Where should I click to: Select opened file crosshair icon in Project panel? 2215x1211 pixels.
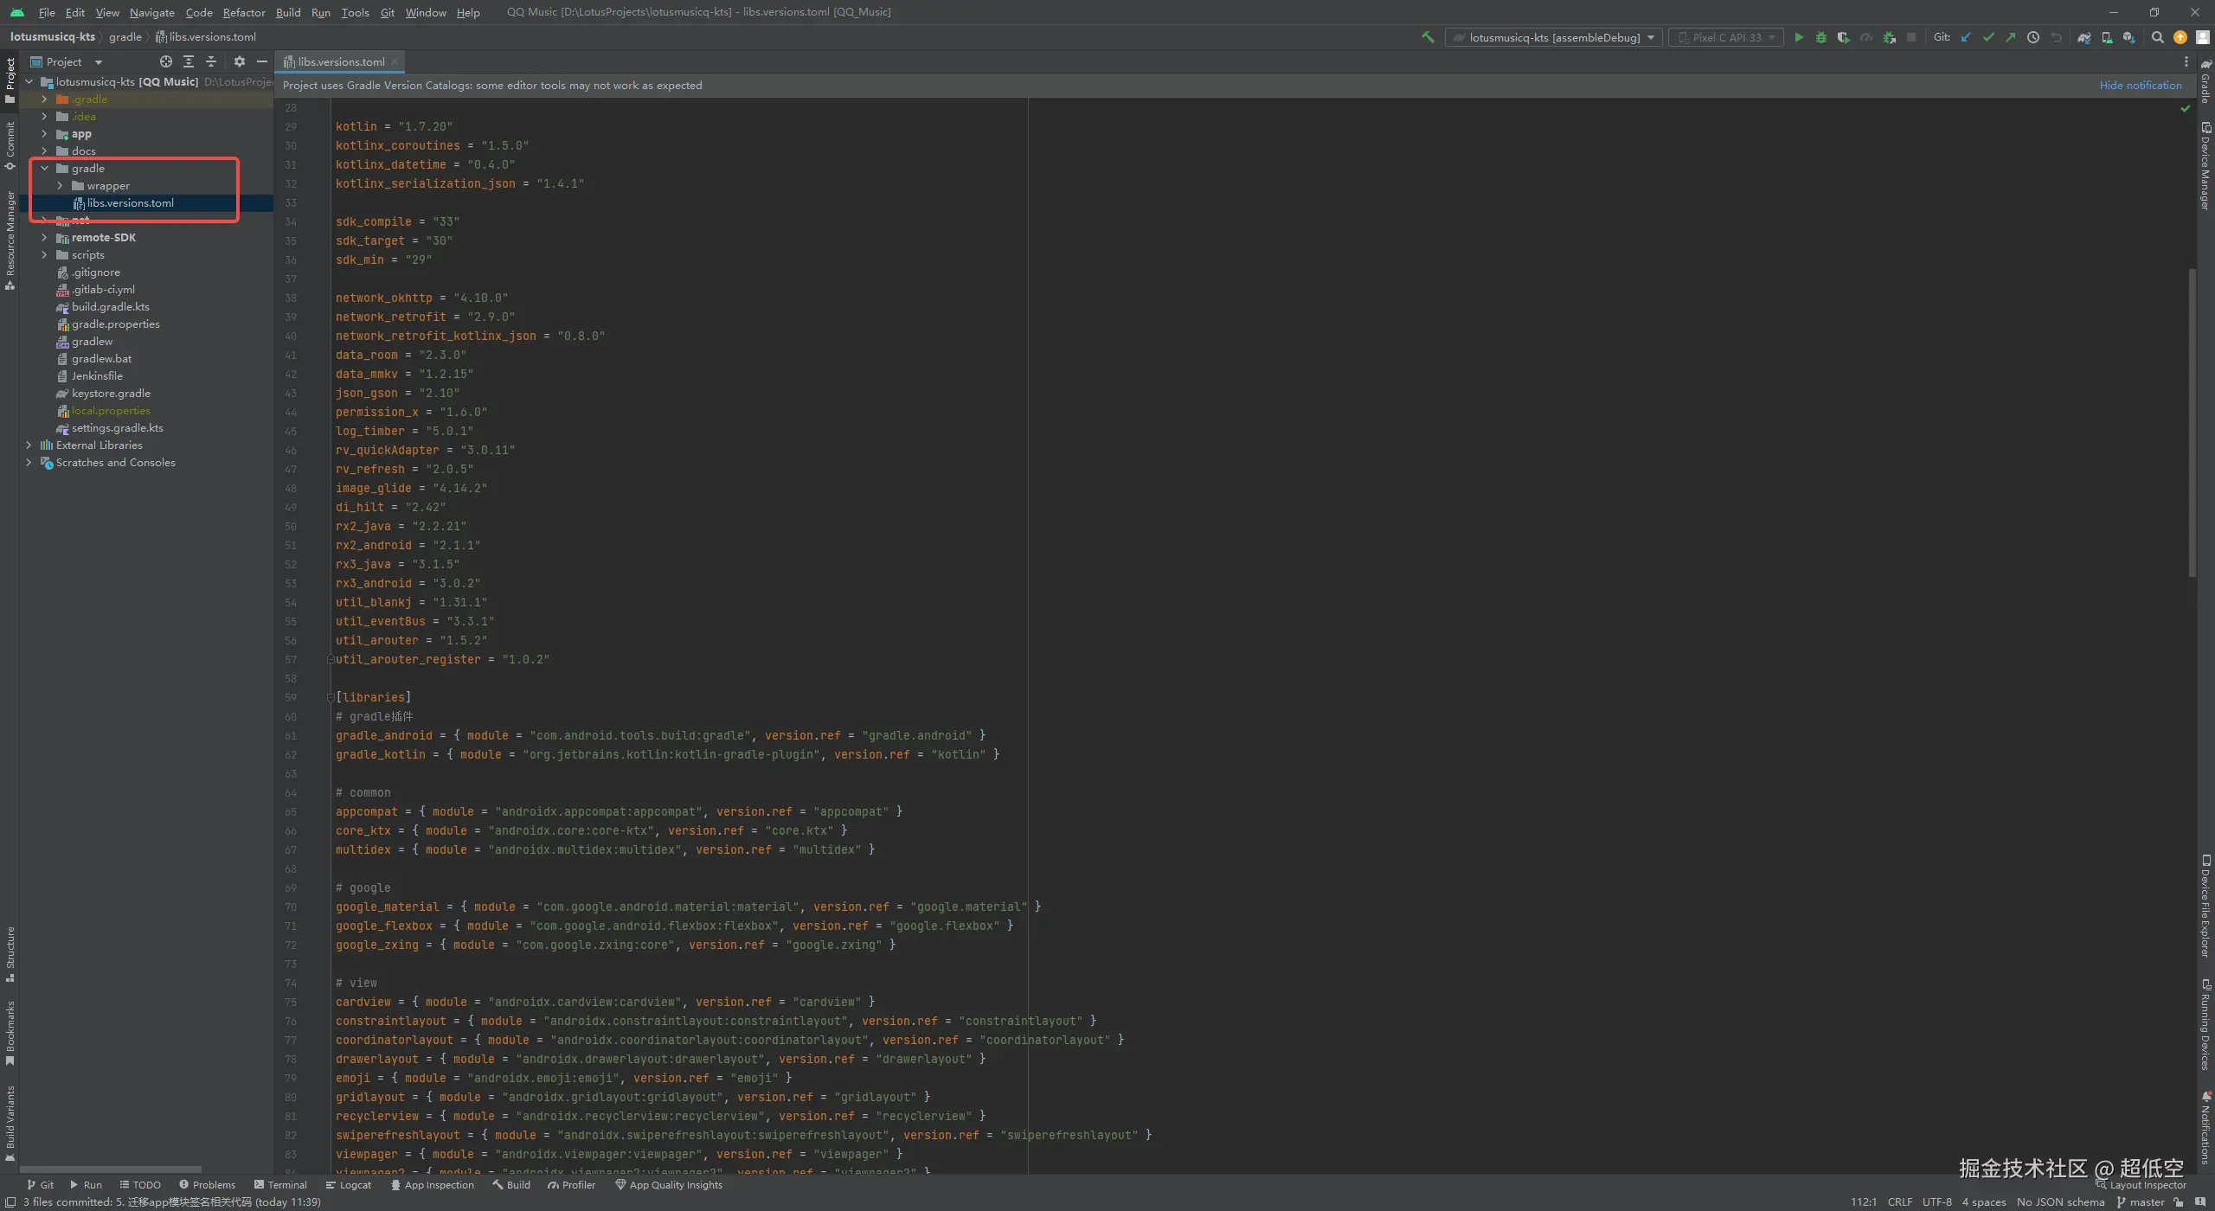click(165, 61)
